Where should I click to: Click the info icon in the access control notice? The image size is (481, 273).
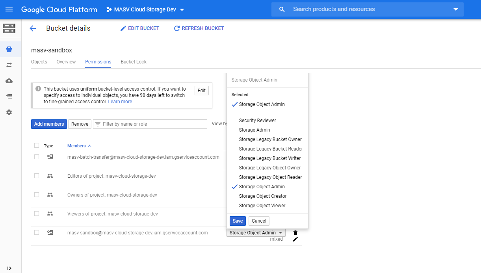[x=38, y=89]
